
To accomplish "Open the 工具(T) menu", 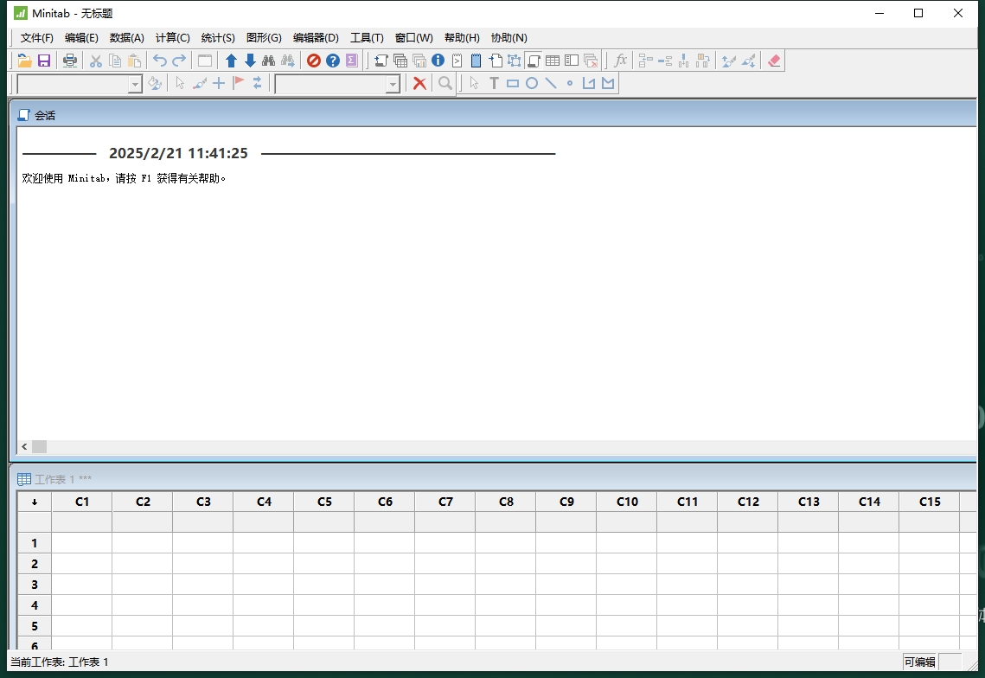I will click(367, 38).
